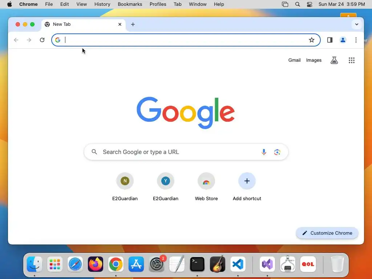The height and width of the screenshot is (279, 372).
Task: Open the profile avatar menu
Action: pyautogui.click(x=343, y=40)
